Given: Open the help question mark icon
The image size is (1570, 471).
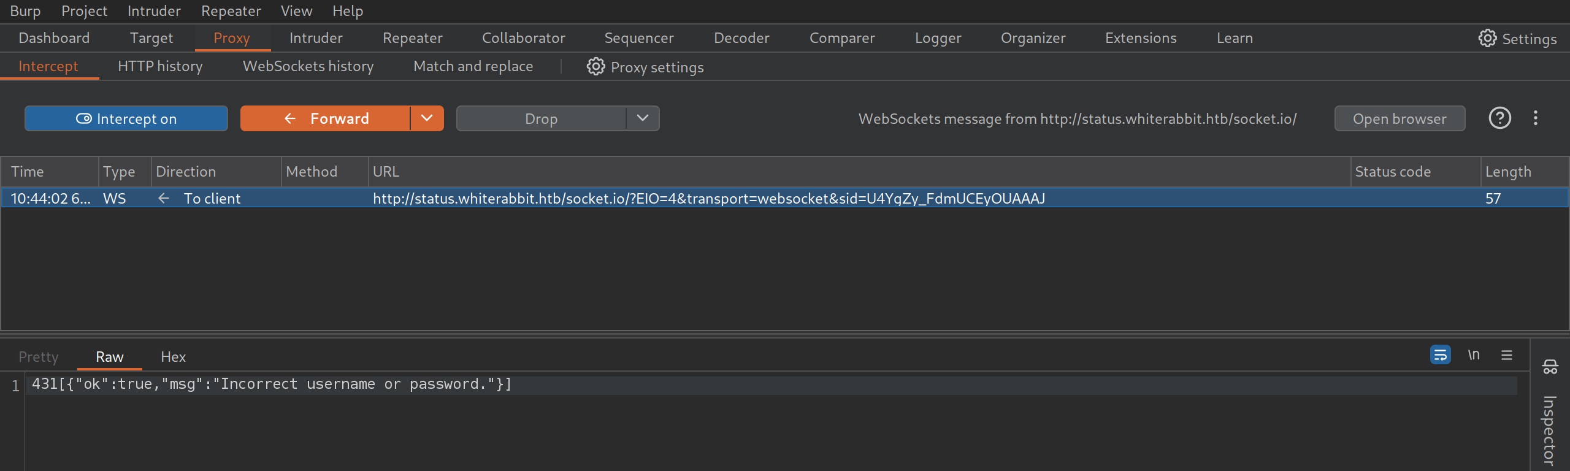Looking at the screenshot, I should tap(1499, 118).
